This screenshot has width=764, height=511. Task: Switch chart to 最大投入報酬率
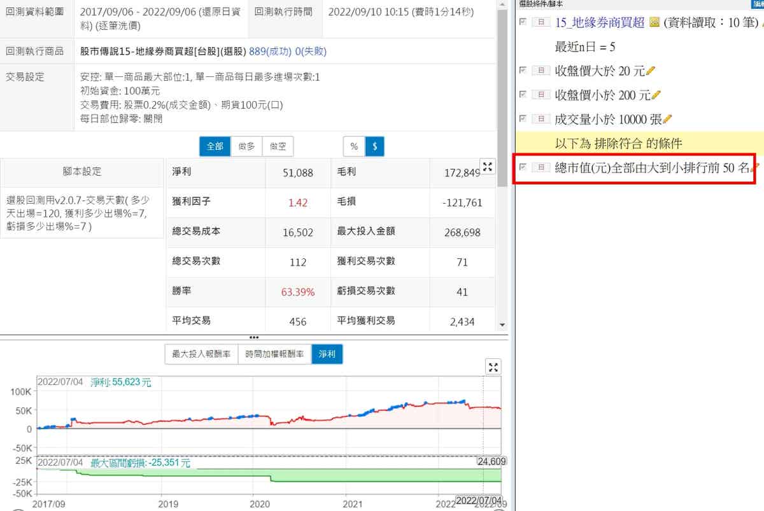point(201,354)
